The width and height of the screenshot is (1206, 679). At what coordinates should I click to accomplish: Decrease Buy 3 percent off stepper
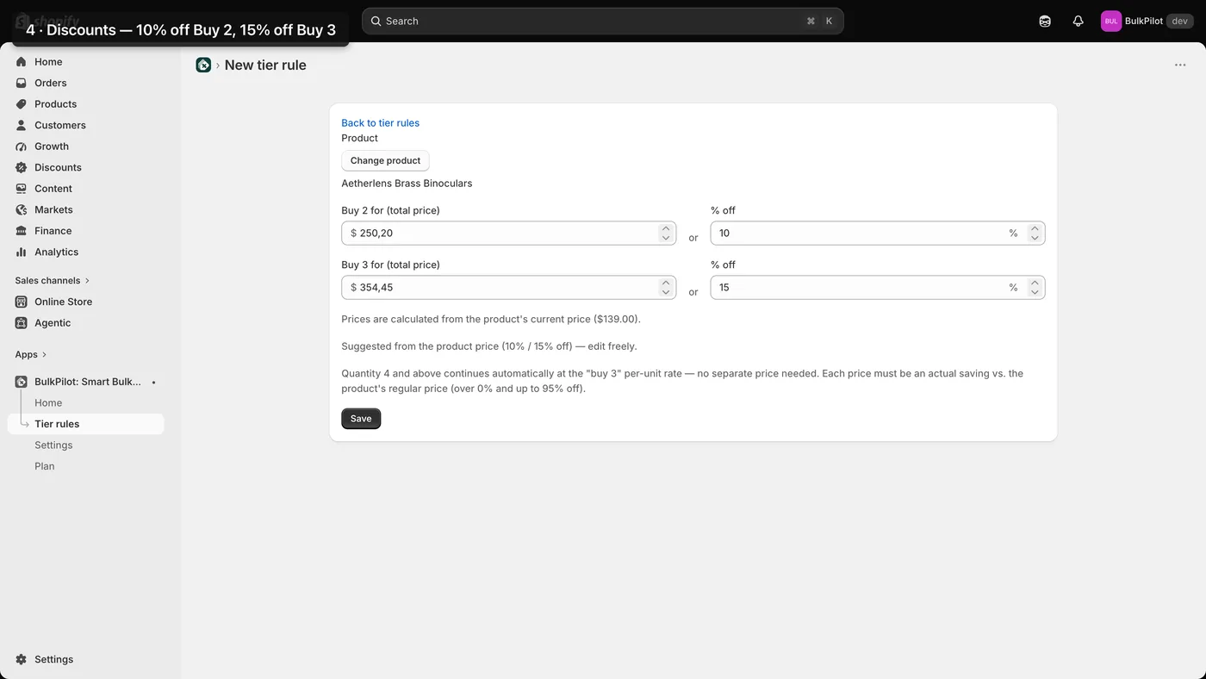1035,292
